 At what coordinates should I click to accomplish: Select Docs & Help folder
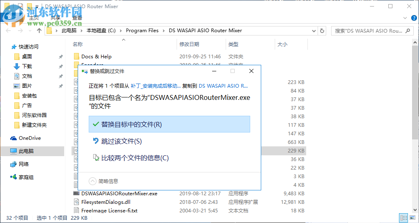point(96,57)
